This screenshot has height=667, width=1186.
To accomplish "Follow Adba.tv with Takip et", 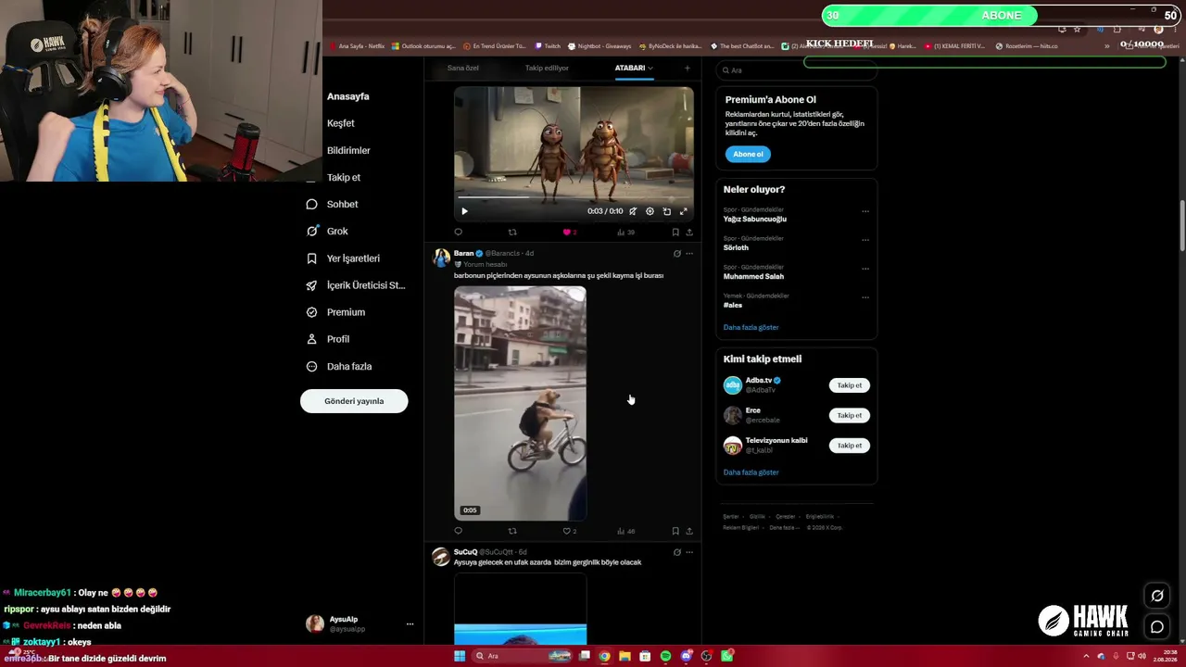I will [x=850, y=385].
